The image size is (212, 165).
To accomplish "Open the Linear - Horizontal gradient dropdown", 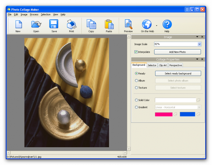I will [199, 107].
